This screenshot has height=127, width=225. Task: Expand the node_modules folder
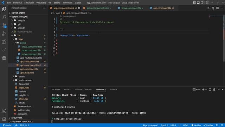click(28, 32)
